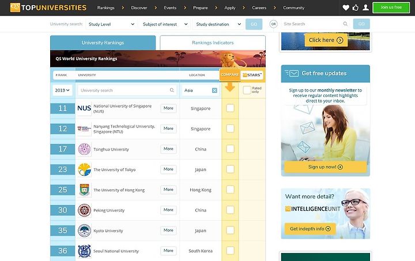Click the Join us free button
Viewport: 415px width, 261px height.
391,7
